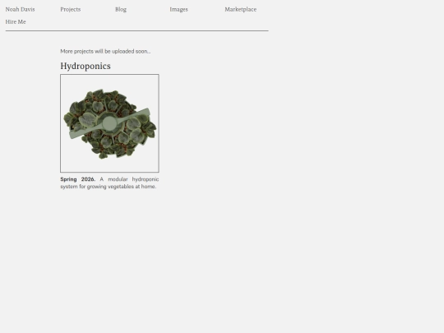The width and height of the screenshot is (444, 333).
Task: Visit the Marketplace link
Action: [x=241, y=9]
